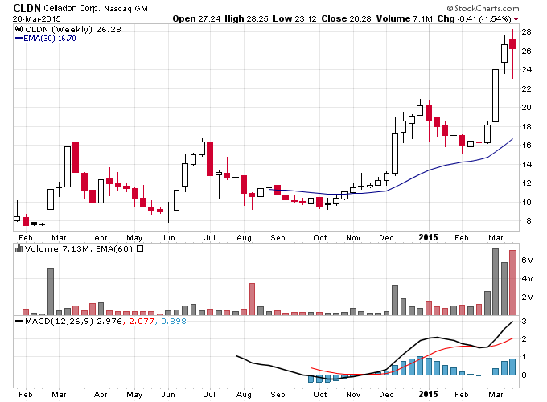The height and width of the screenshot is (402, 547).
Task: Click the Oct label under the price chart
Action: pyautogui.click(x=319, y=238)
